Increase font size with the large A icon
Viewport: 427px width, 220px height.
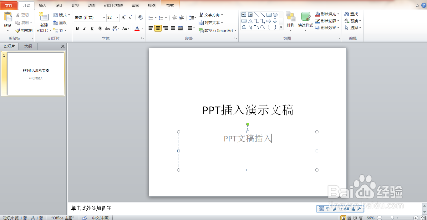(x=123, y=18)
